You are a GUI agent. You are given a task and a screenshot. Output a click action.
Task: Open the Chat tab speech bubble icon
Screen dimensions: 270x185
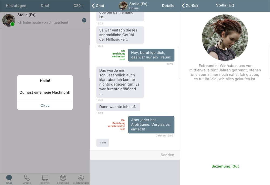[9, 178]
